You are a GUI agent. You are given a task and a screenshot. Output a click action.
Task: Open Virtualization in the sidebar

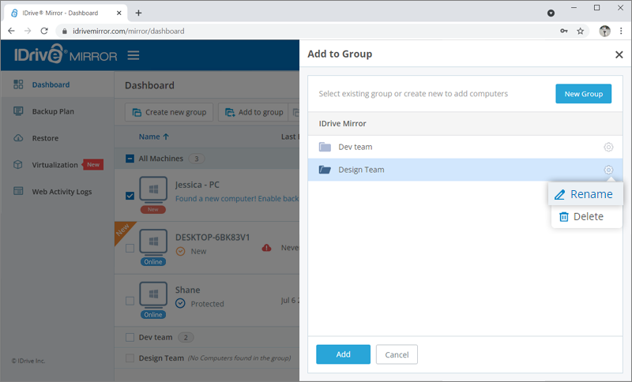click(55, 165)
